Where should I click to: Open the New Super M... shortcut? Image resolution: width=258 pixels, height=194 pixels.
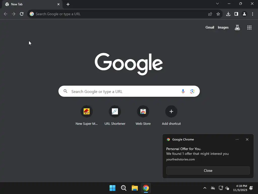(x=87, y=115)
